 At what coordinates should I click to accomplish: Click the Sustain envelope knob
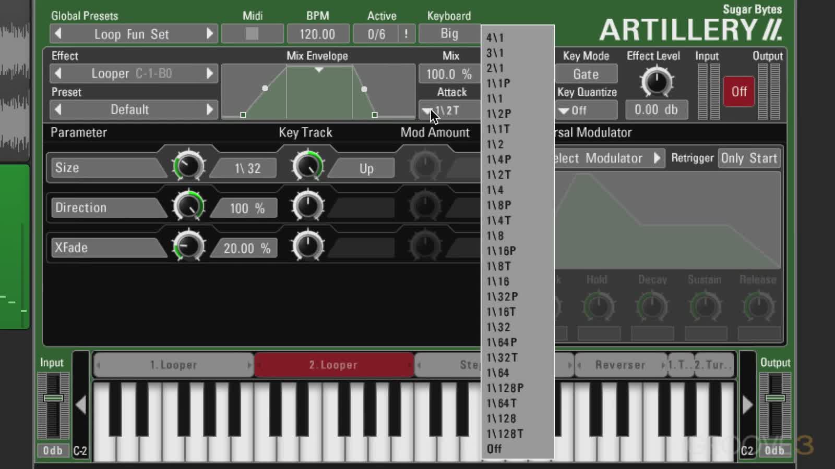coord(706,307)
